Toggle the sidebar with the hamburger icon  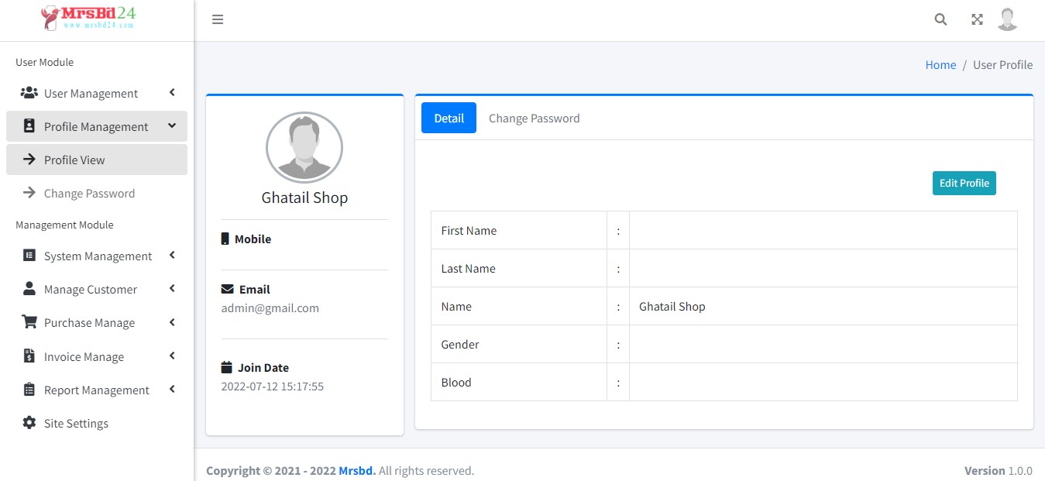pyautogui.click(x=218, y=19)
